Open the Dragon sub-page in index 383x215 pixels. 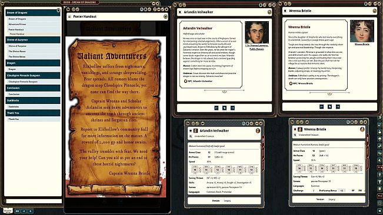[x=33, y=69]
